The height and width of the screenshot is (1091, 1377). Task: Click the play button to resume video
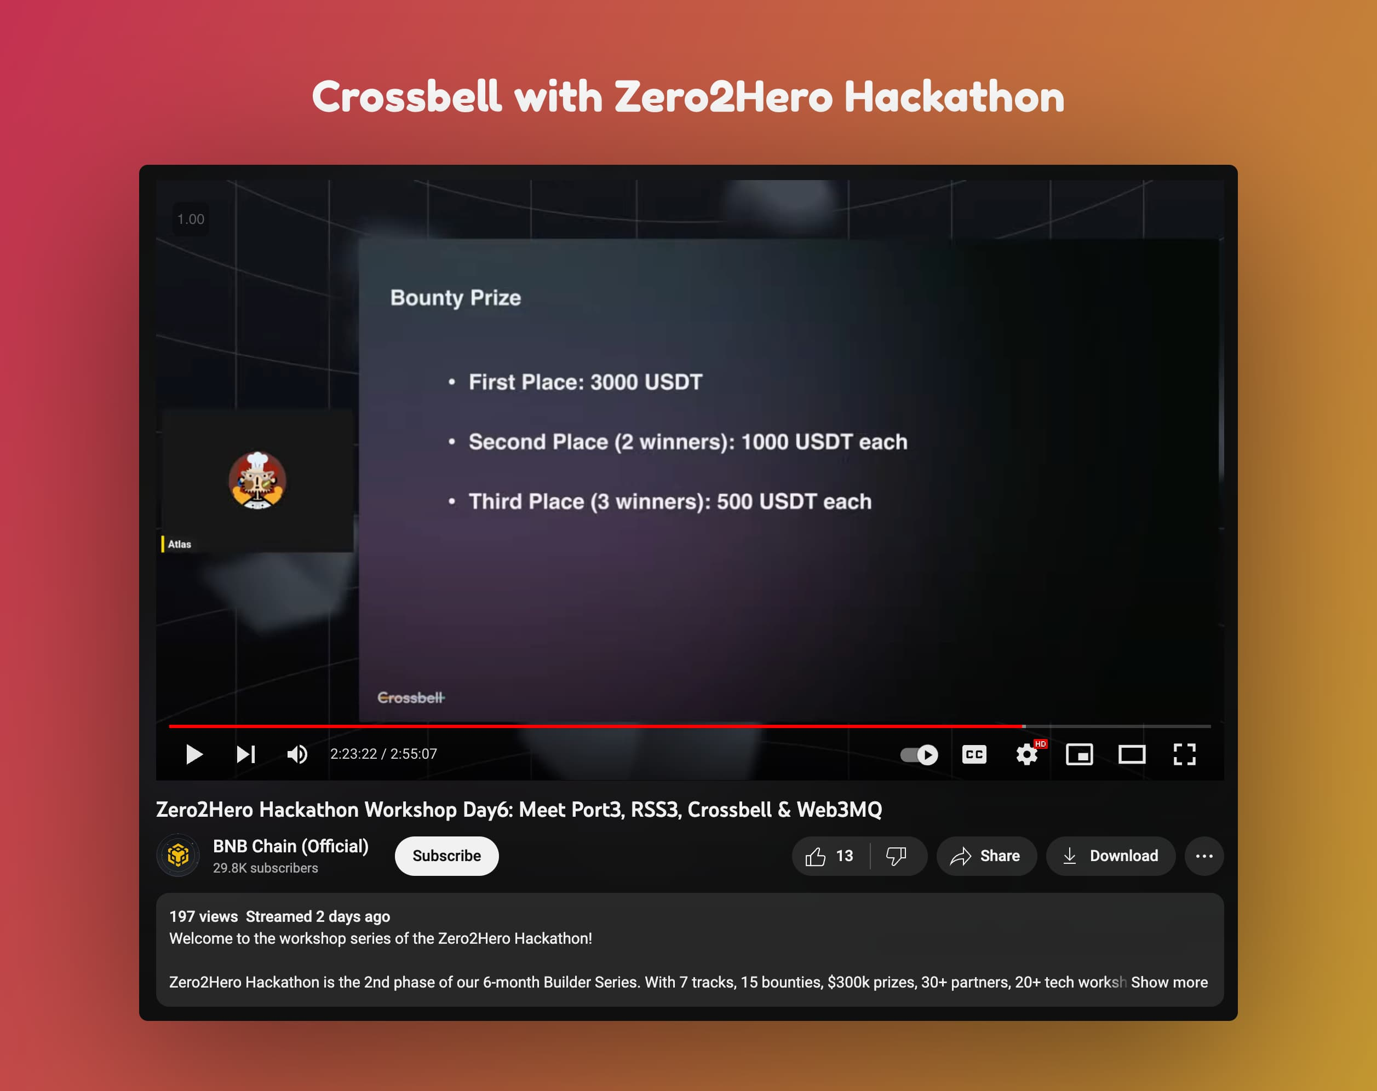coord(193,754)
